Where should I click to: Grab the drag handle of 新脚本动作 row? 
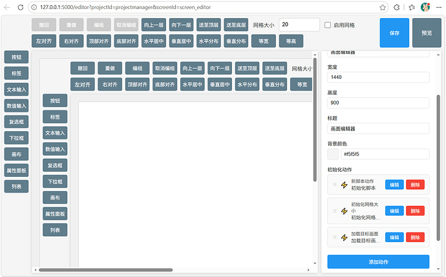335,185
